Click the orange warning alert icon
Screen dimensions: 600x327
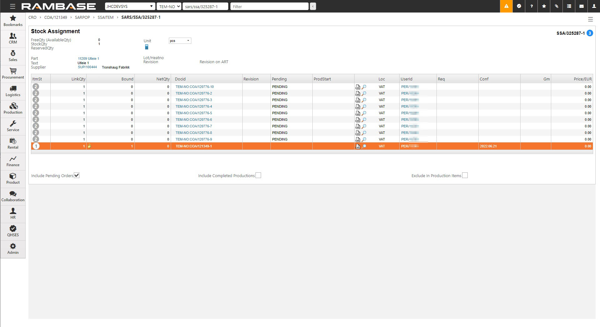pos(506,6)
